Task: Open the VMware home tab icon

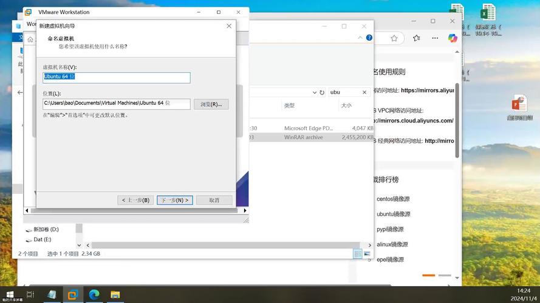Action: (x=30, y=39)
